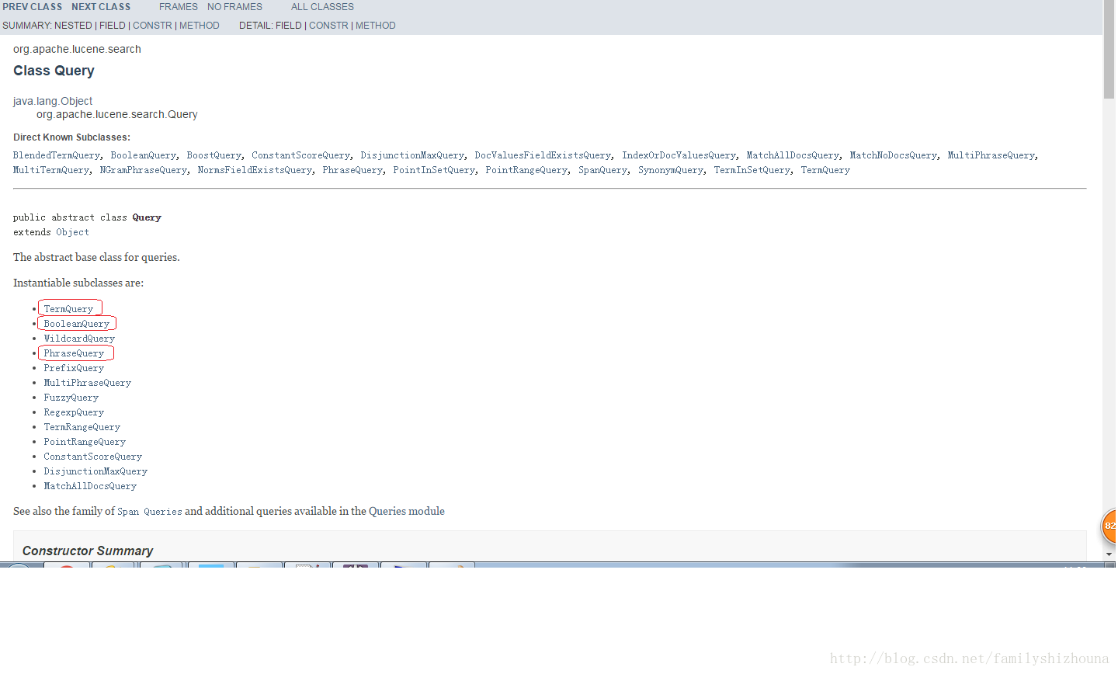The image size is (1118, 674).
Task: Open PointInSetQuery subclass link
Action: (x=434, y=170)
